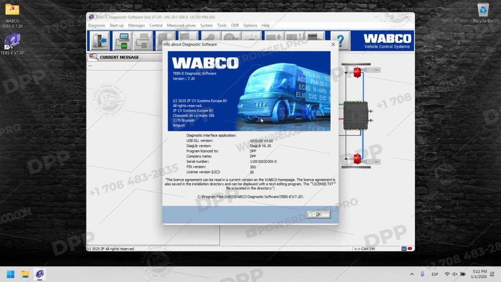Open WABCO TEBS-E 7.20 desktop folder
Image resolution: width=501 pixels, height=282 pixels.
click(12, 16)
